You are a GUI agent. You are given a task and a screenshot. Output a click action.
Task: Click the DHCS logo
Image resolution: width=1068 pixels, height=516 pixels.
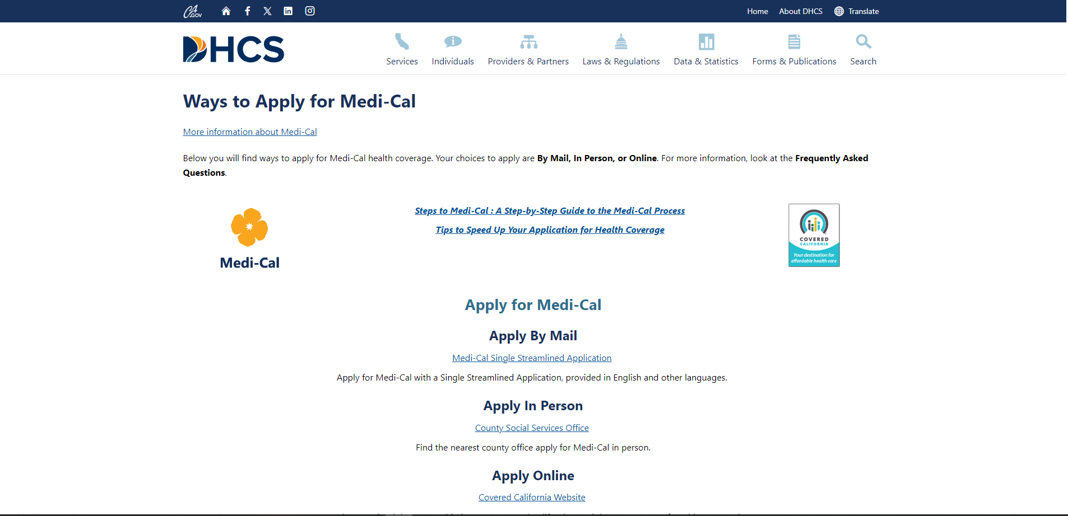click(234, 49)
